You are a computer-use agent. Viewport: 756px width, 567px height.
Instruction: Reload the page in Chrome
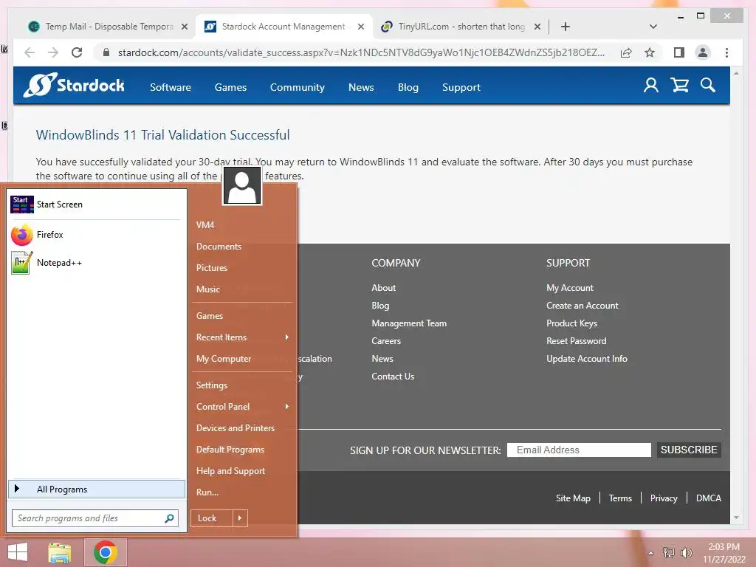(77, 52)
